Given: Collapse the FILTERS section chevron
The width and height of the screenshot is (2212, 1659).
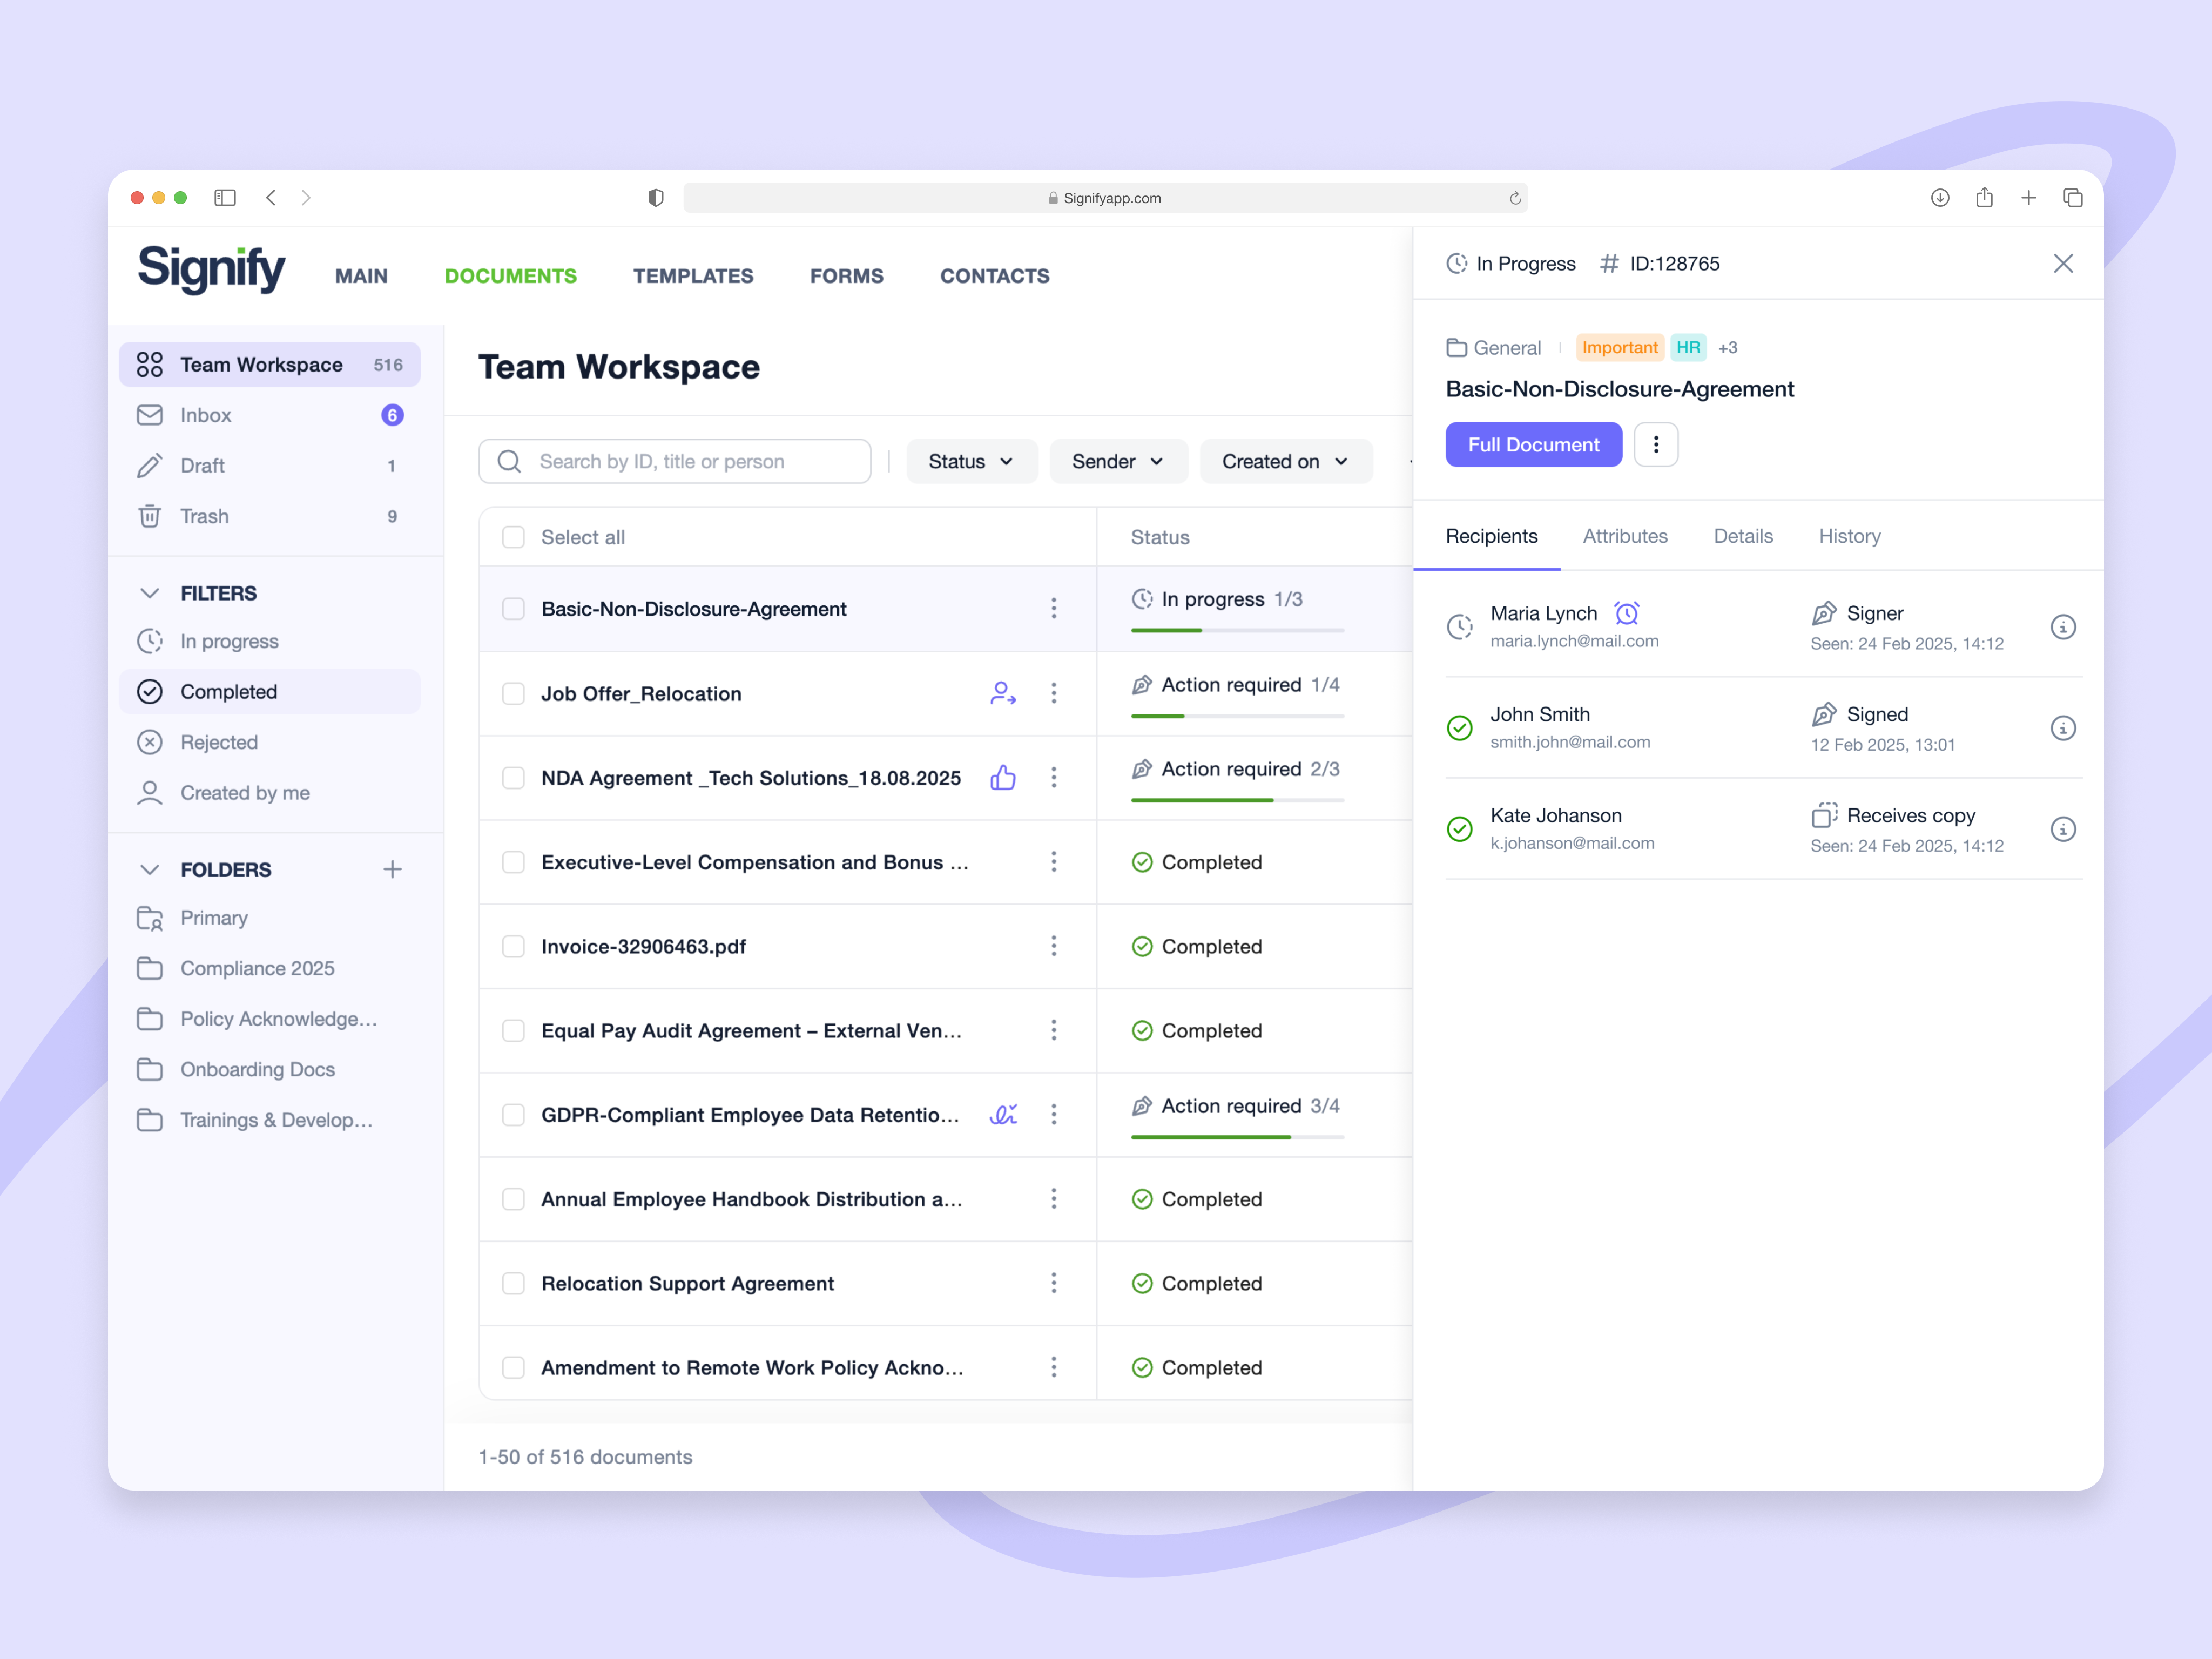Looking at the screenshot, I should 150,594.
